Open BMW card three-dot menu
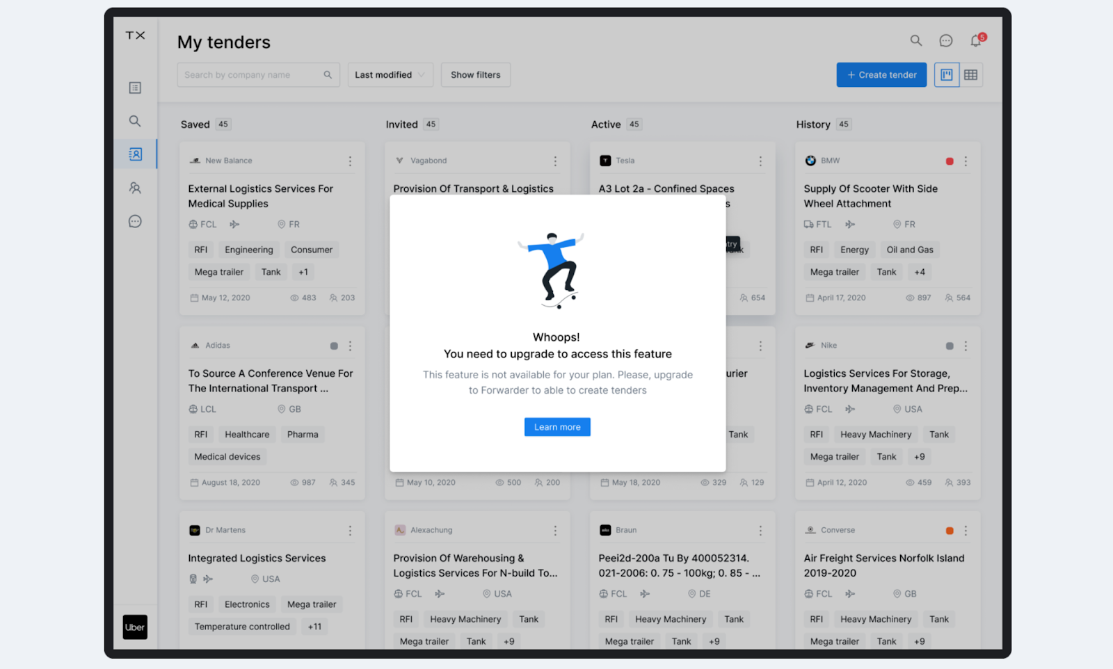Screen dimensions: 1113x669 (x=966, y=161)
